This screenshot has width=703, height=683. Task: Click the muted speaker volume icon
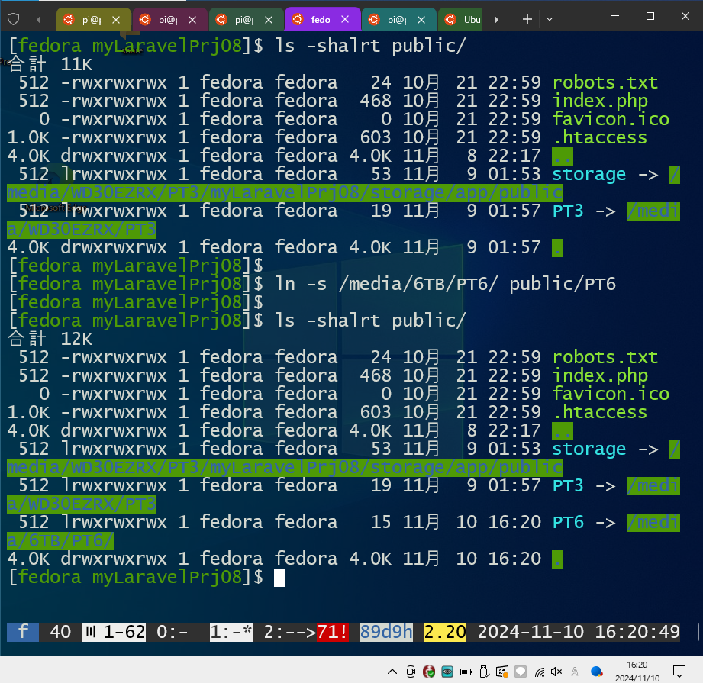556,672
